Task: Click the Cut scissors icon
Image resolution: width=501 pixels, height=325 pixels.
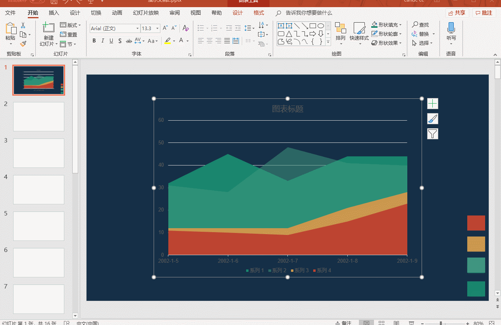Action: click(x=23, y=25)
